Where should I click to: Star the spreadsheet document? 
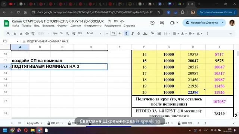tap(109, 21)
